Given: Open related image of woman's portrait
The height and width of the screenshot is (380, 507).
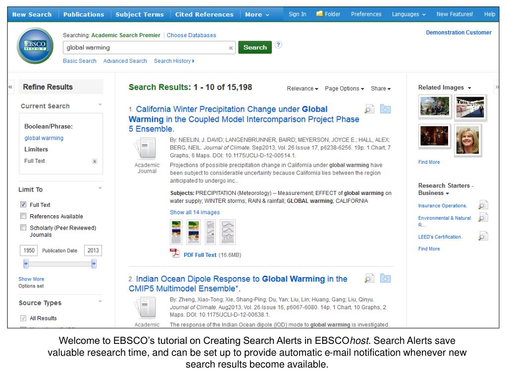Looking at the screenshot, I should click(467, 140).
